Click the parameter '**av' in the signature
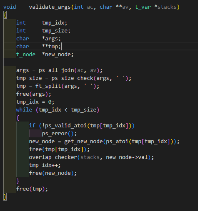 point(122,7)
